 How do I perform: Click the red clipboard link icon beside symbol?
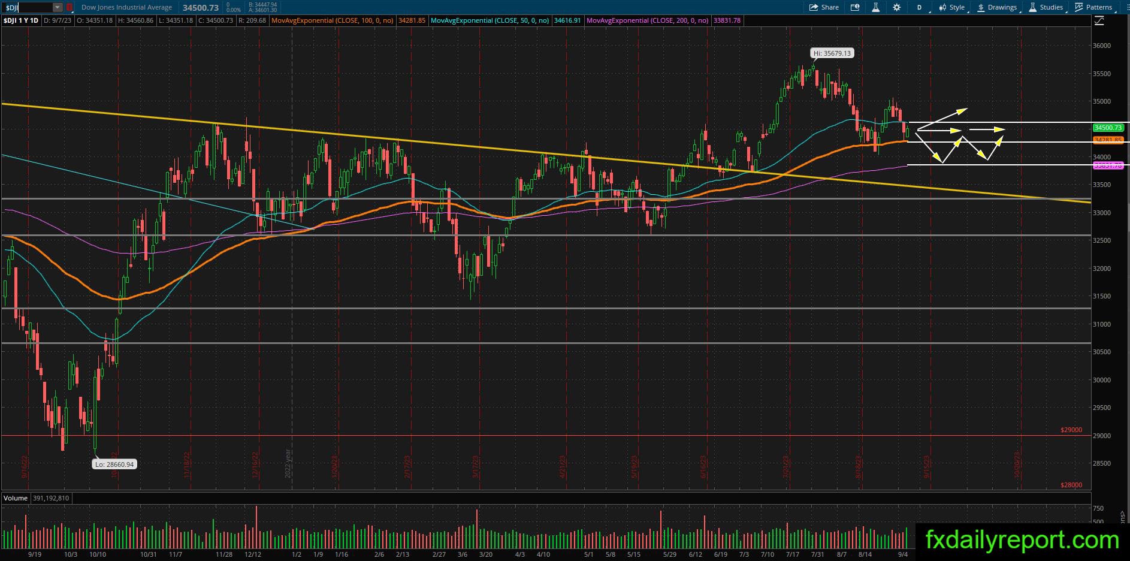click(x=70, y=7)
